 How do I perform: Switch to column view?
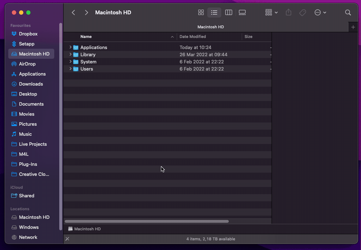tap(228, 13)
